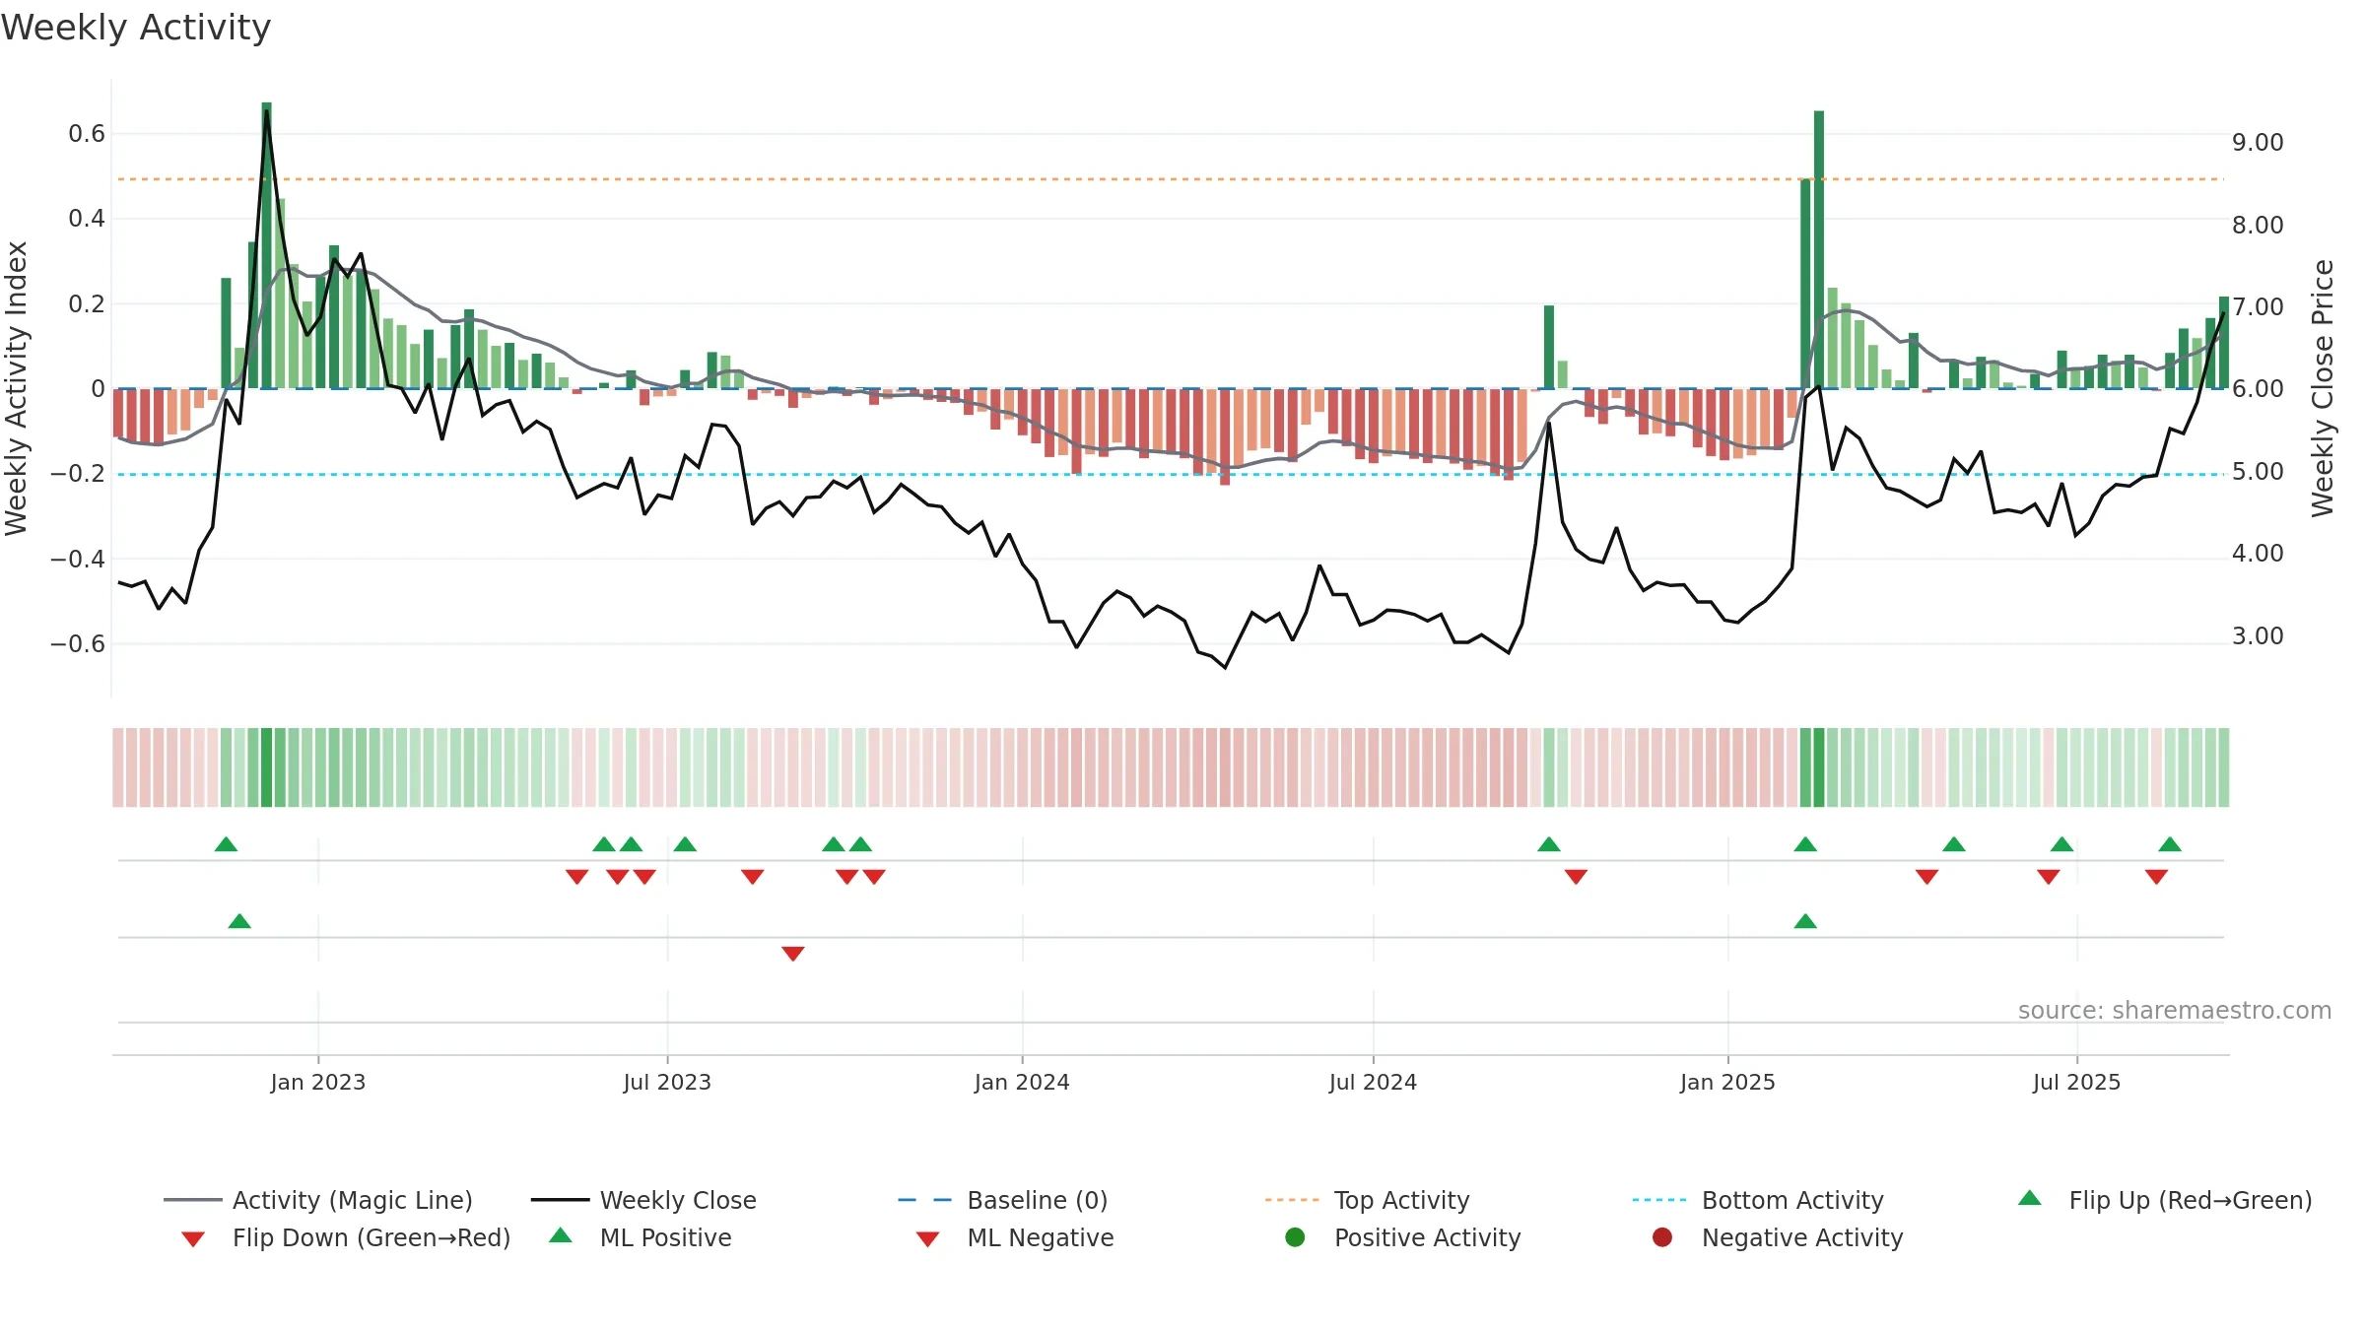This screenshot has width=2365, height=1330.
Task: Click the 'Weekly Activity' chart title
Action: pos(136,28)
